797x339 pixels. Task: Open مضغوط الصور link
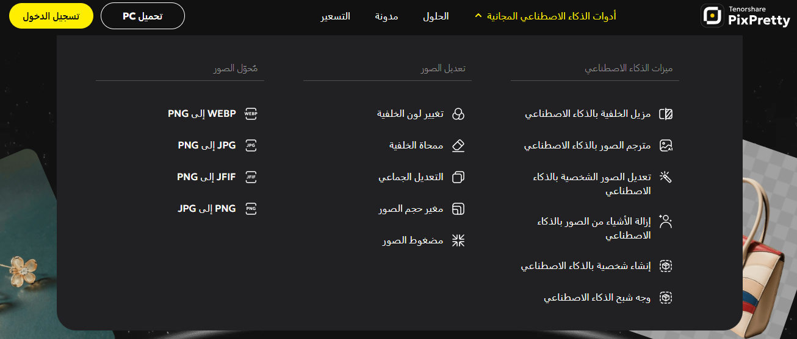(x=413, y=240)
